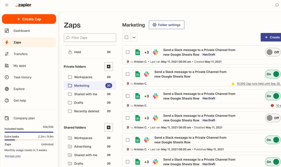Click the red error icon on third zap
This screenshot has height=167, width=281.
272,105
